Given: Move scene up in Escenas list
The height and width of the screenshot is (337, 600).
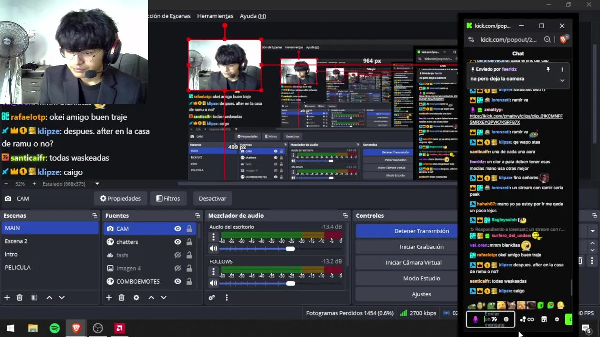Looking at the screenshot, I should point(49,297).
